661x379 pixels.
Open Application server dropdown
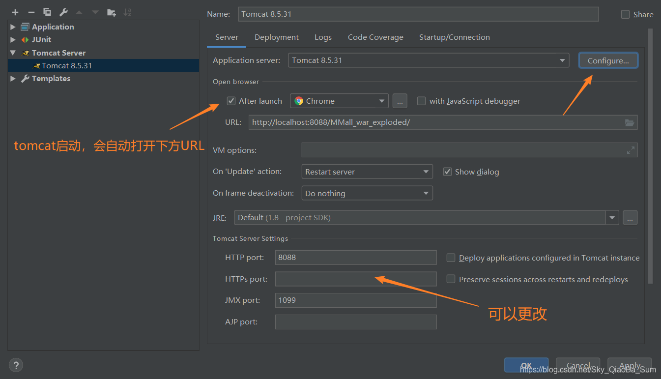(428, 60)
